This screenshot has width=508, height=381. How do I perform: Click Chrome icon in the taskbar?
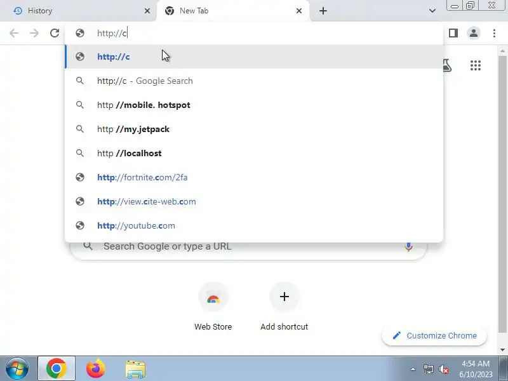(x=57, y=369)
